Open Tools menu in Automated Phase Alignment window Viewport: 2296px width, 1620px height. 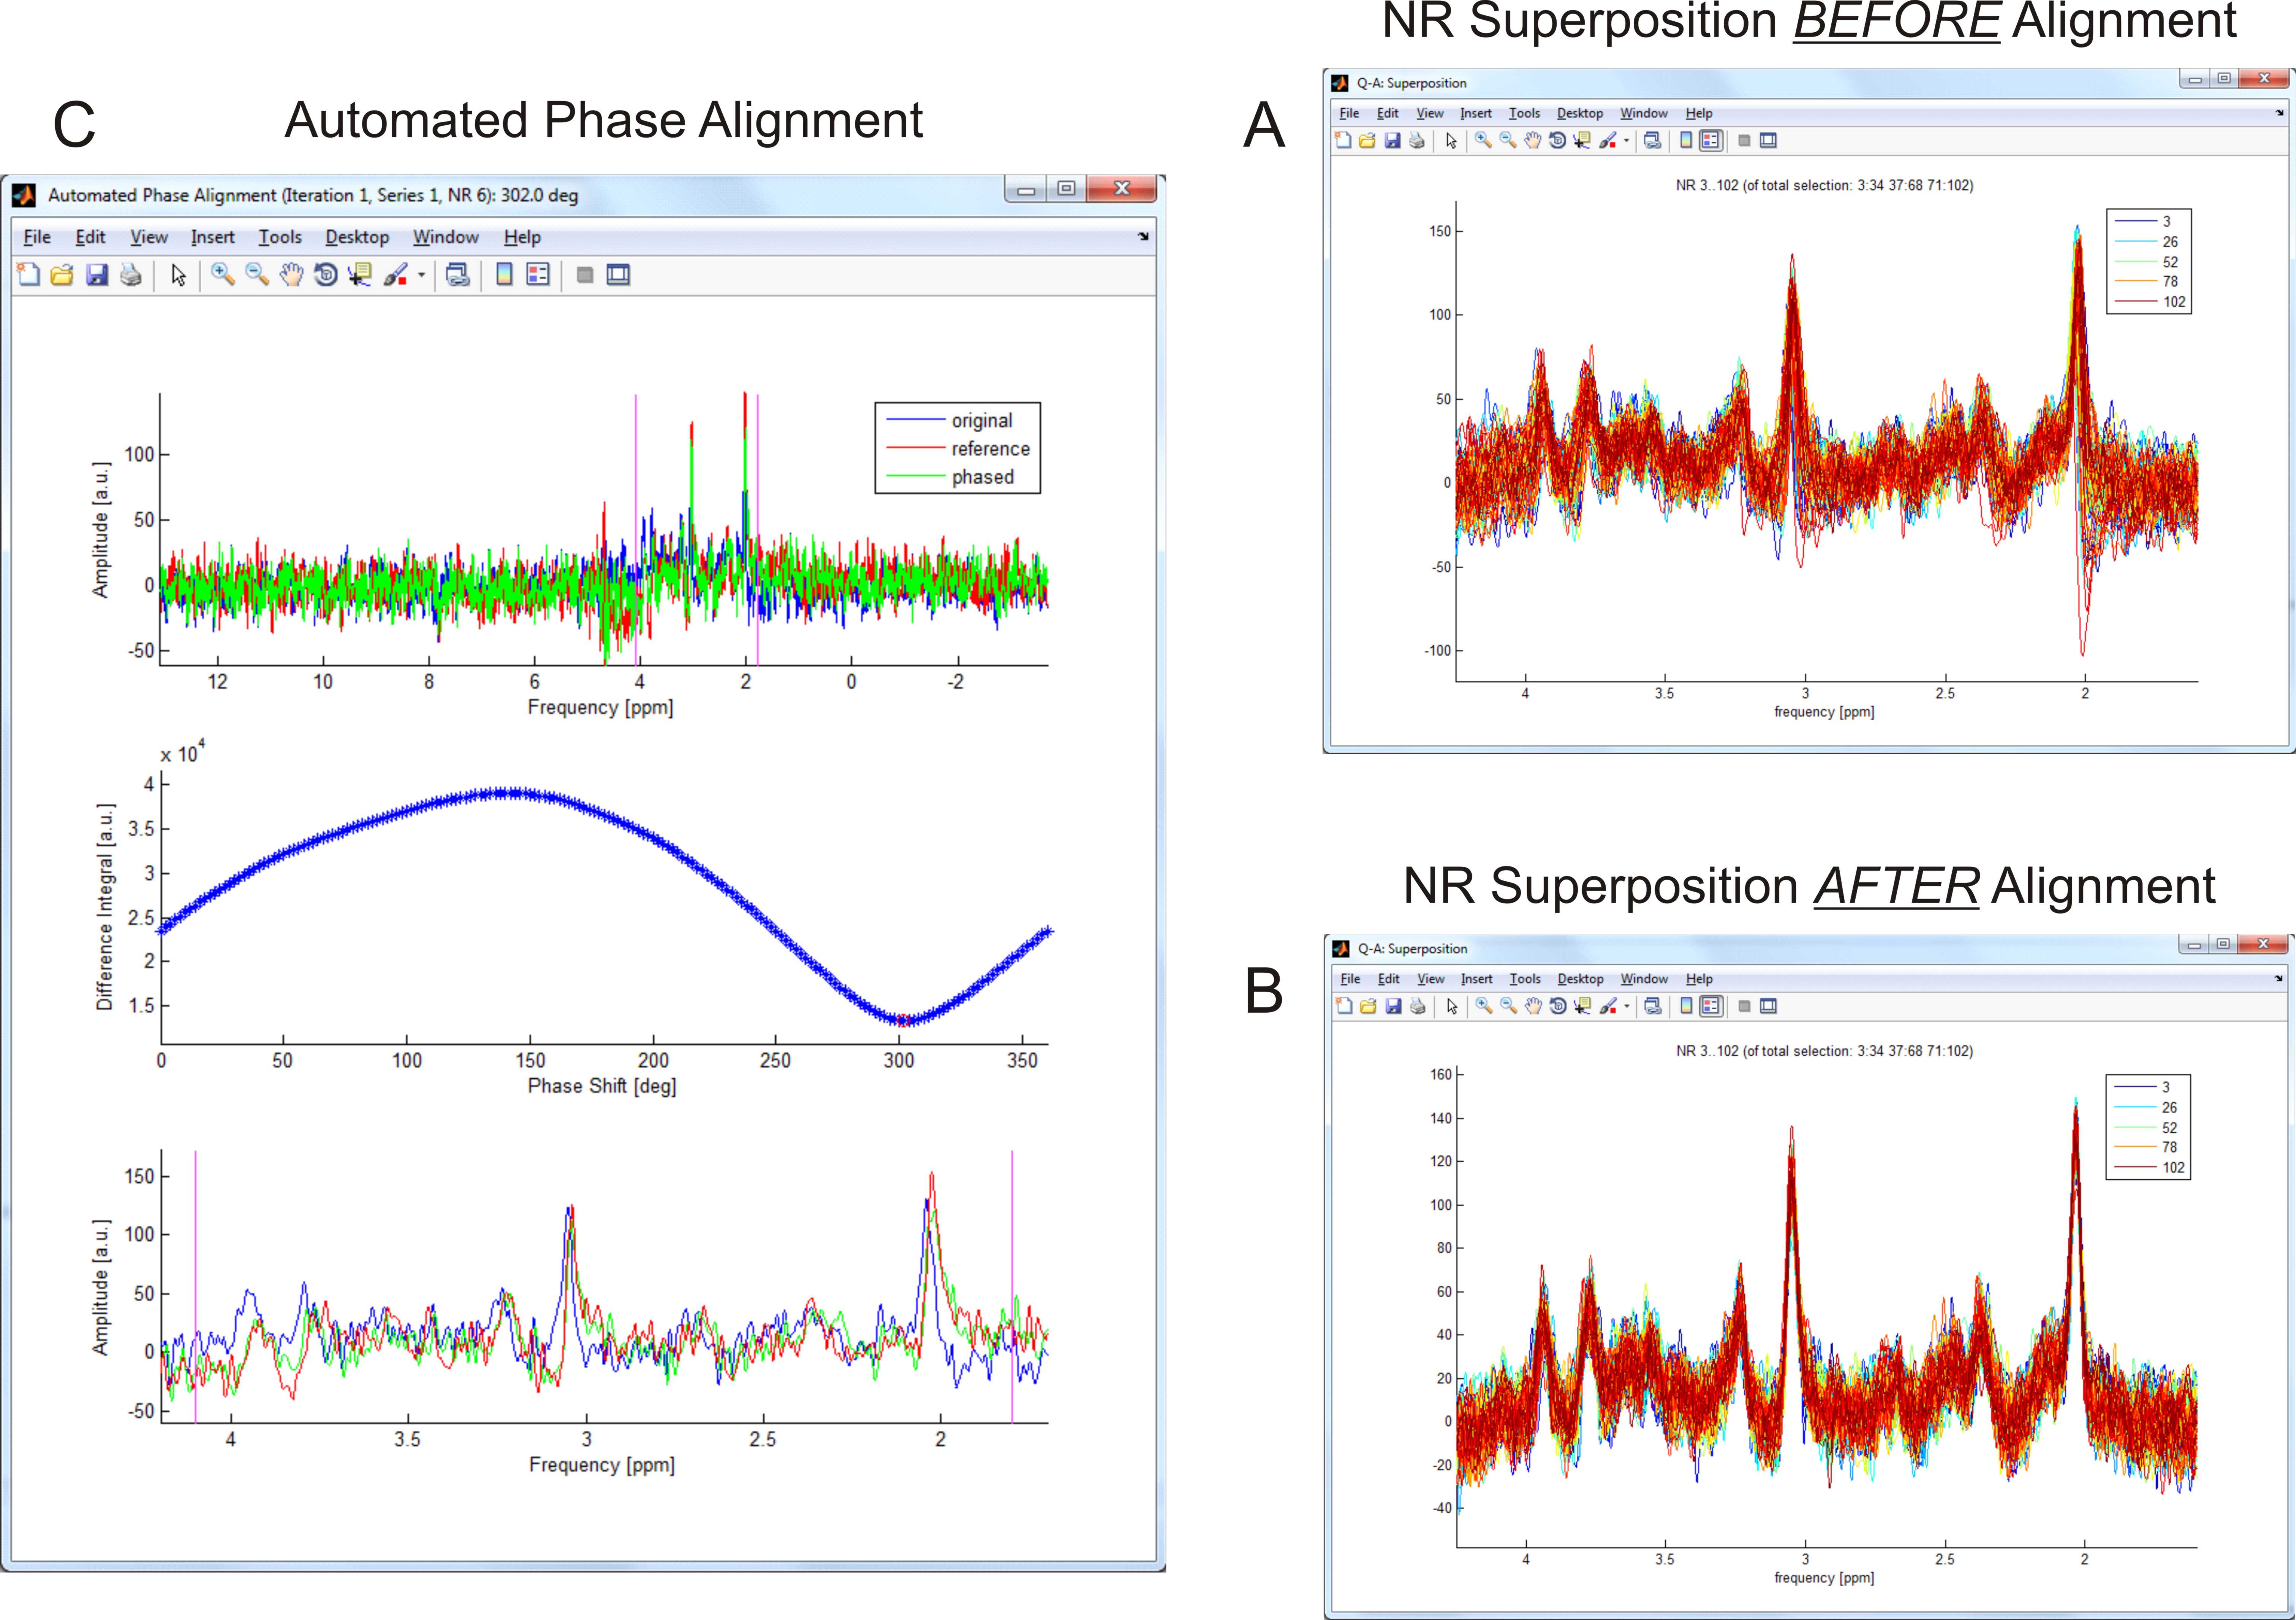[280, 237]
